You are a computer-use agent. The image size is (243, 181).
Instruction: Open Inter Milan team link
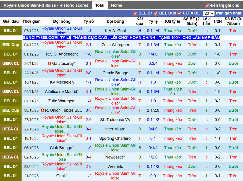click(x=114, y=129)
